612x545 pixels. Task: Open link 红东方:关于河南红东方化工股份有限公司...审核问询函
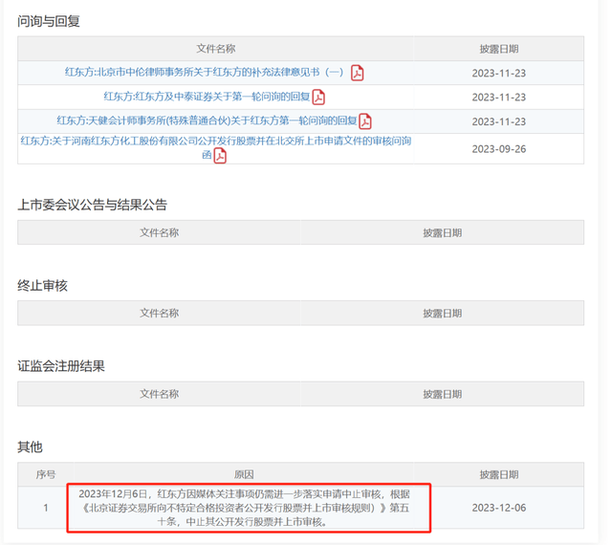[x=216, y=147]
